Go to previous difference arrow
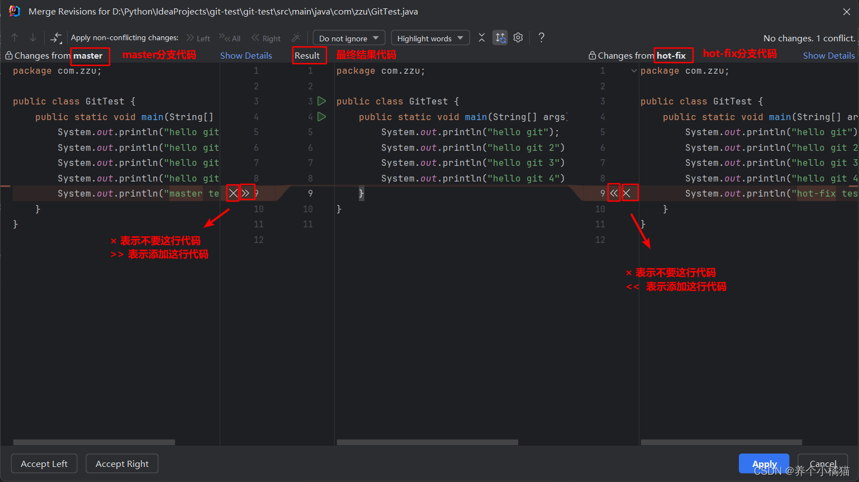The width and height of the screenshot is (859, 482). 15,37
